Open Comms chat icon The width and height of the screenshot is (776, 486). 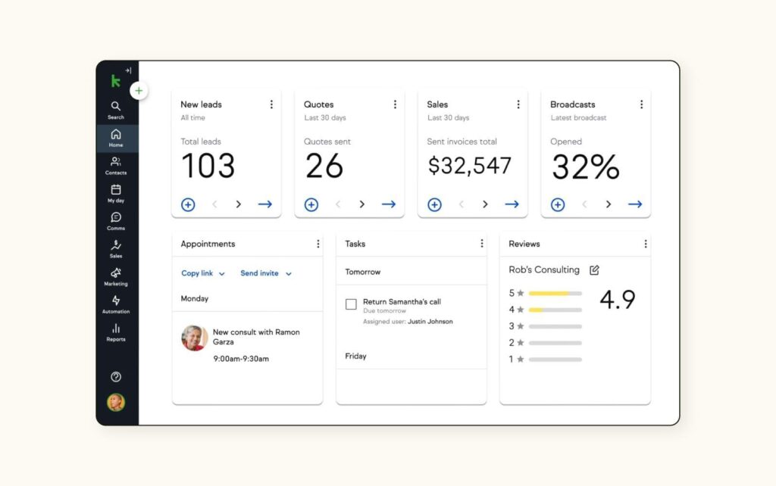(x=116, y=220)
